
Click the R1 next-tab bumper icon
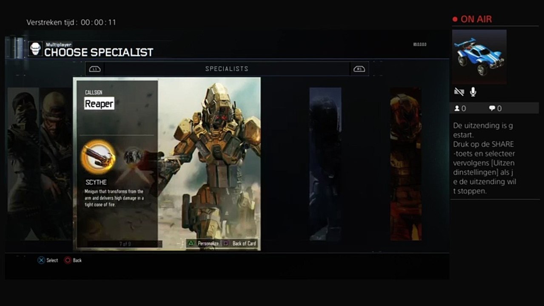pyautogui.click(x=359, y=69)
